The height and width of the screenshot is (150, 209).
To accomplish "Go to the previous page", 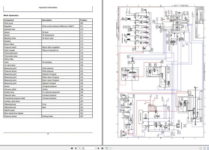I will (76, 148).
